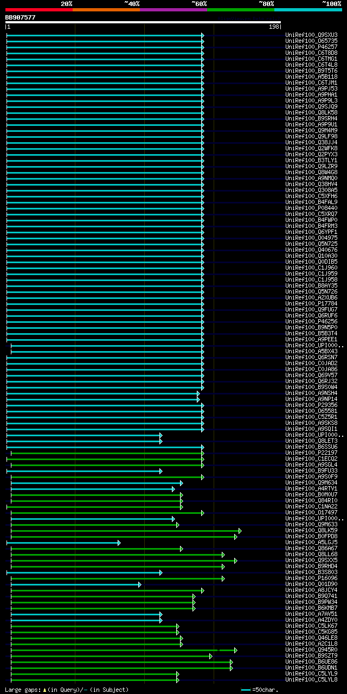The width and height of the screenshot is (347, 694).
Task: Select the UniRef100_Q9SJQ9 label
Action: click(311, 106)
